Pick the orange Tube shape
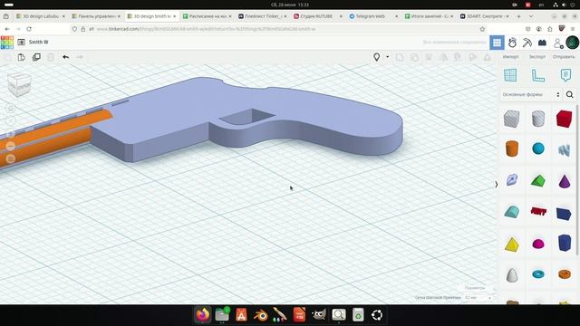The width and height of the screenshot is (580, 326). [565, 273]
